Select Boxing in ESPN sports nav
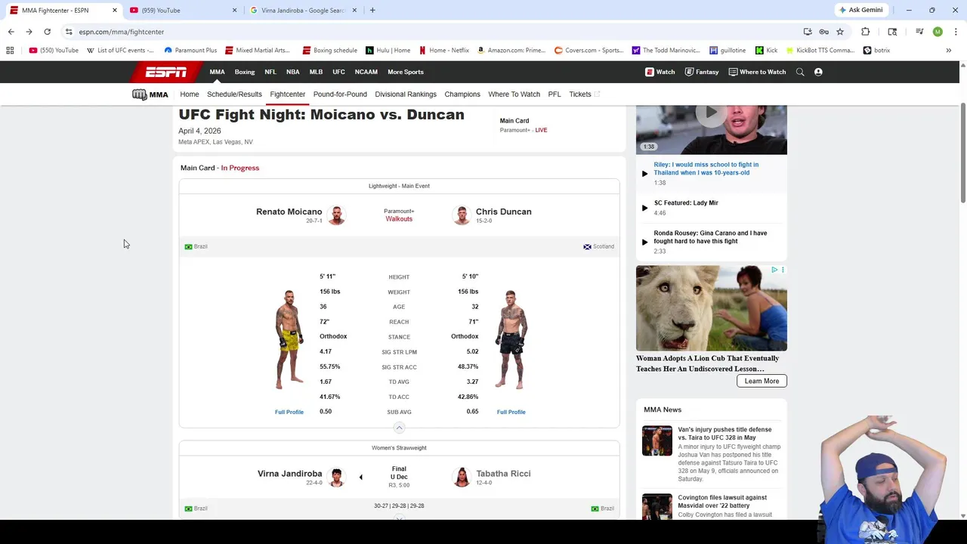This screenshot has width=967, height=544. click(245, 72)
